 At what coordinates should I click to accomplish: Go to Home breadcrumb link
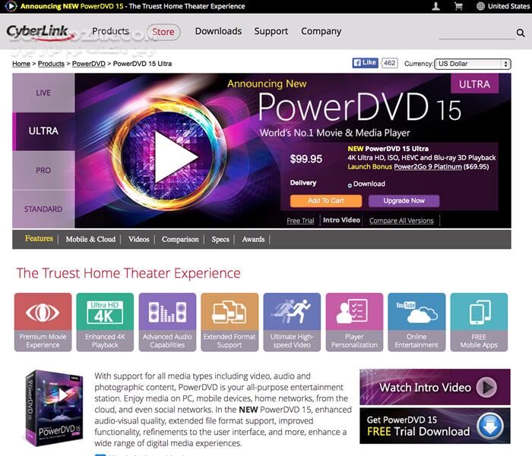[x=21, y=64]
